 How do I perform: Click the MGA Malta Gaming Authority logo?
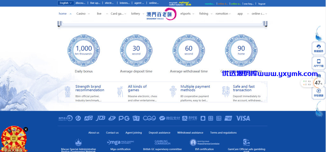point(120,142)
